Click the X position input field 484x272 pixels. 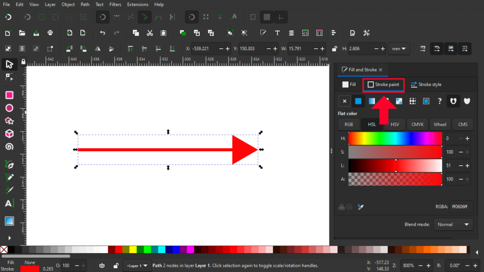coord(204,49)
